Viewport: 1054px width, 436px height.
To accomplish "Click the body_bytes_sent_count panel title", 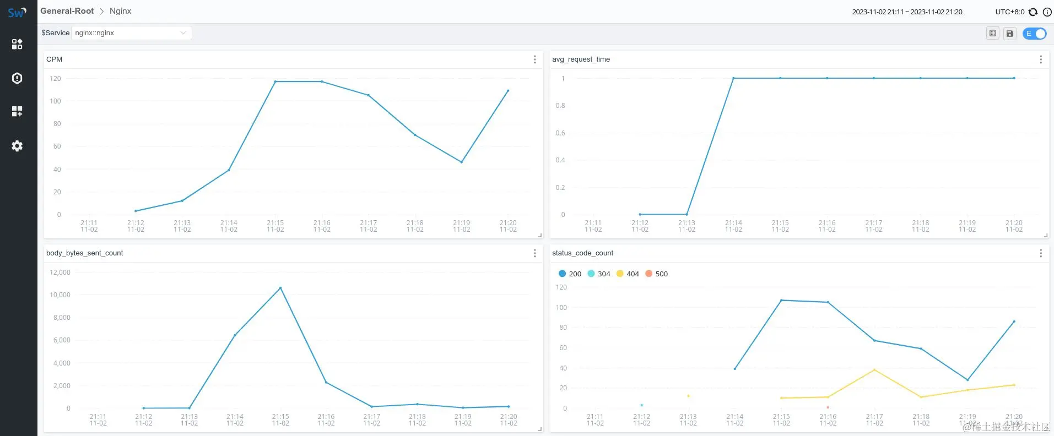I will point(84,253).
